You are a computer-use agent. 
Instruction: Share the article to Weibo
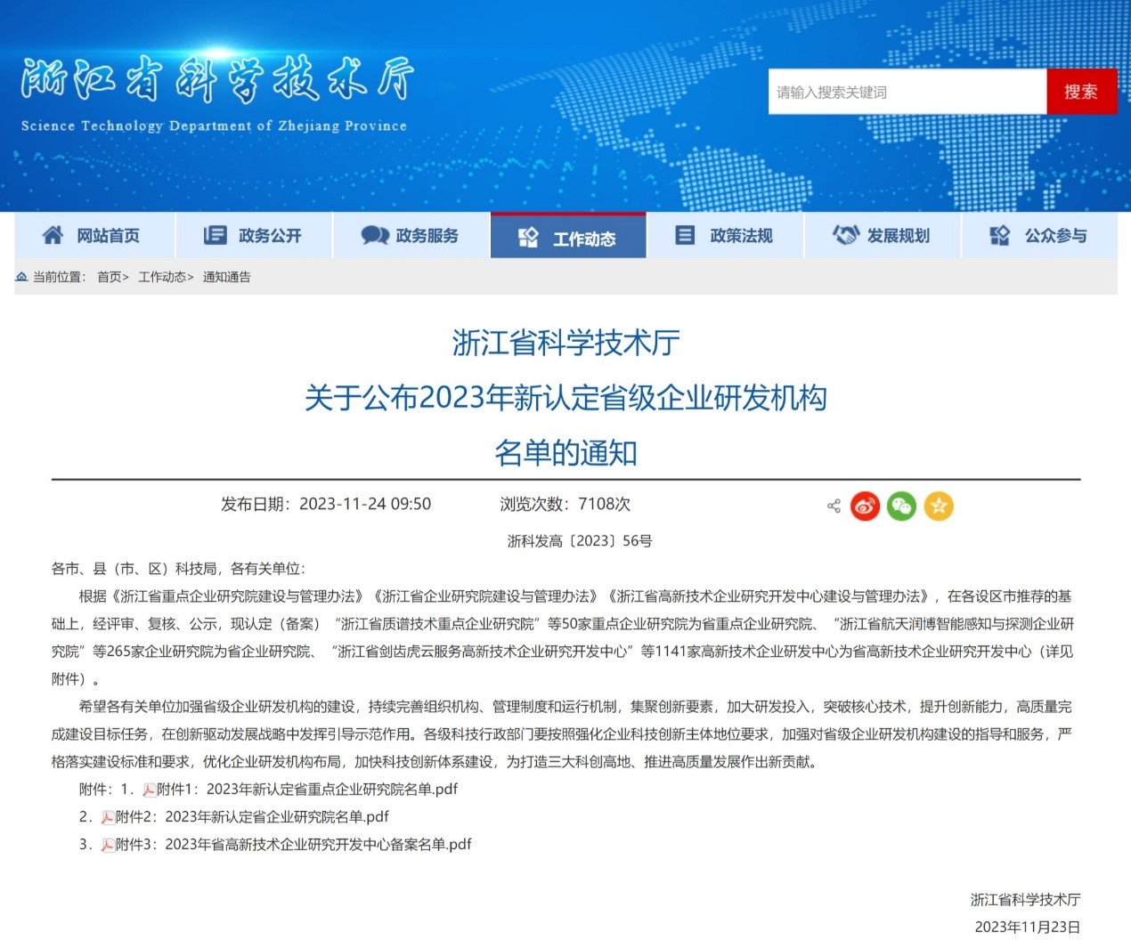(x=865, y=506)
